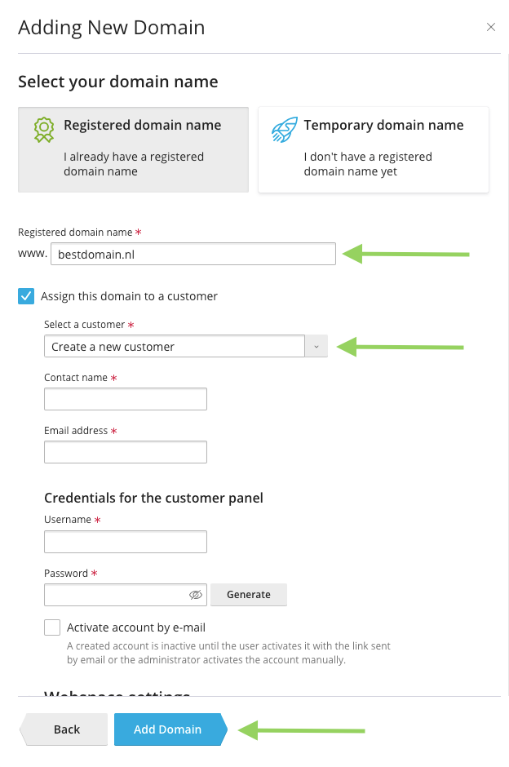Toggle password visibility eye icon
The height and width of the screenshot is (767, 509).
(x=195, y=595)
